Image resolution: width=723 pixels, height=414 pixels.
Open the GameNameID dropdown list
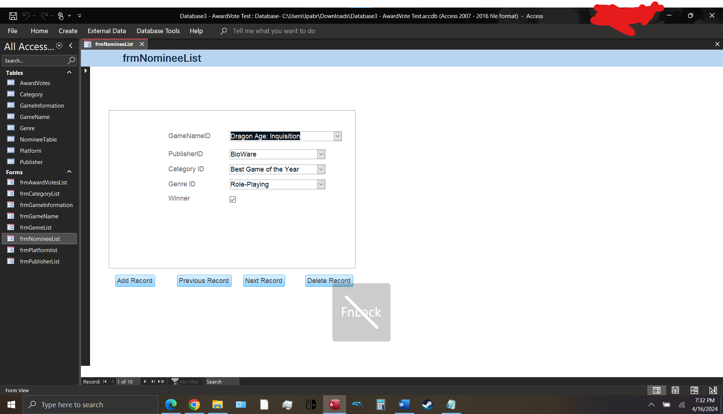click(338, 136)
